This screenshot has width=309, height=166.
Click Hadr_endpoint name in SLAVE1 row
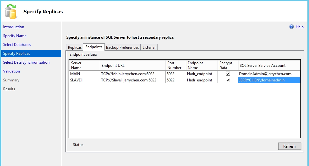click(x=202, y=80)
